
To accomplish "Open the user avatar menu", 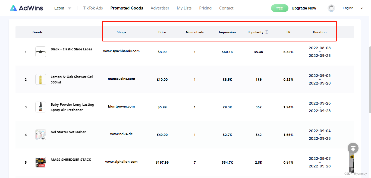I will pos(331,8).
